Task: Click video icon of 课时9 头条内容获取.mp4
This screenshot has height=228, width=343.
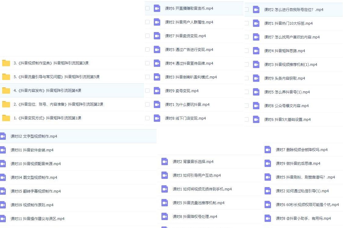Action: 256,78
